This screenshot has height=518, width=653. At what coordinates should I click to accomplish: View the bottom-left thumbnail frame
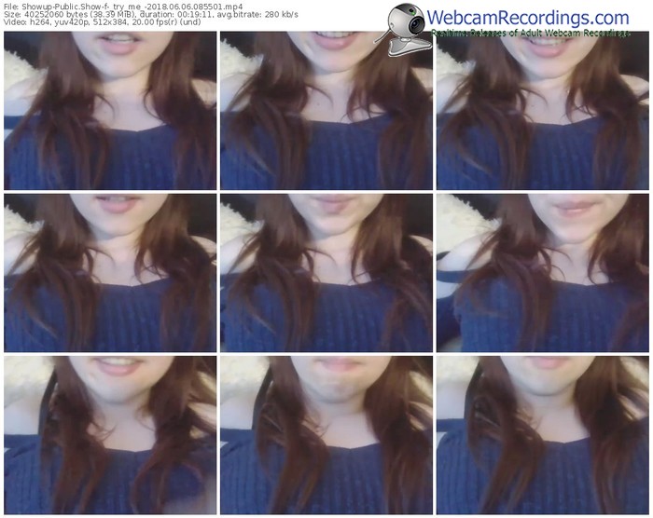pyautogui.click(x=110, y=435)
